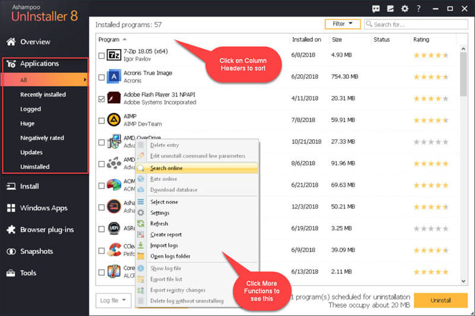The width and height of the screenshot is (475, 316).
Task: Open the feedback chat icon in title bar
Action: pos(376,9)
